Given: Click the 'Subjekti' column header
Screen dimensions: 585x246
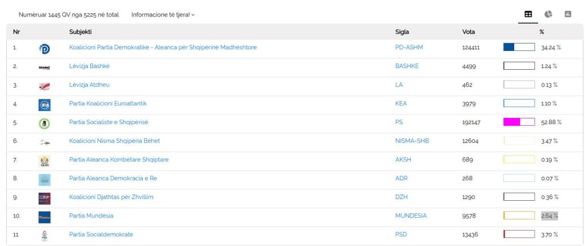Looking at the screenshot, I should click(81, 32).
